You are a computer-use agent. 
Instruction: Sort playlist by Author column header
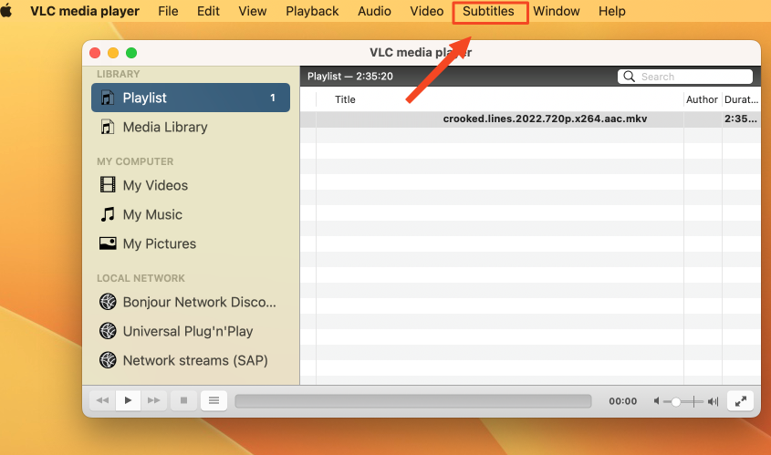(702, 99)
